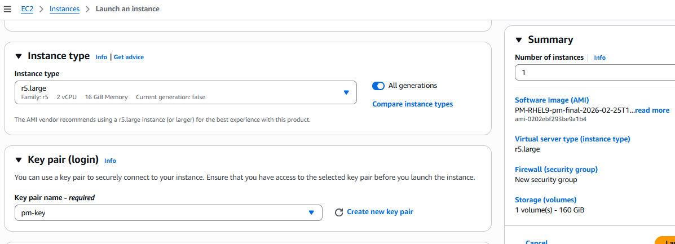The image size is (675, 244).
Task: Open Firewall (security group) summary link
Action: [556, 169]
